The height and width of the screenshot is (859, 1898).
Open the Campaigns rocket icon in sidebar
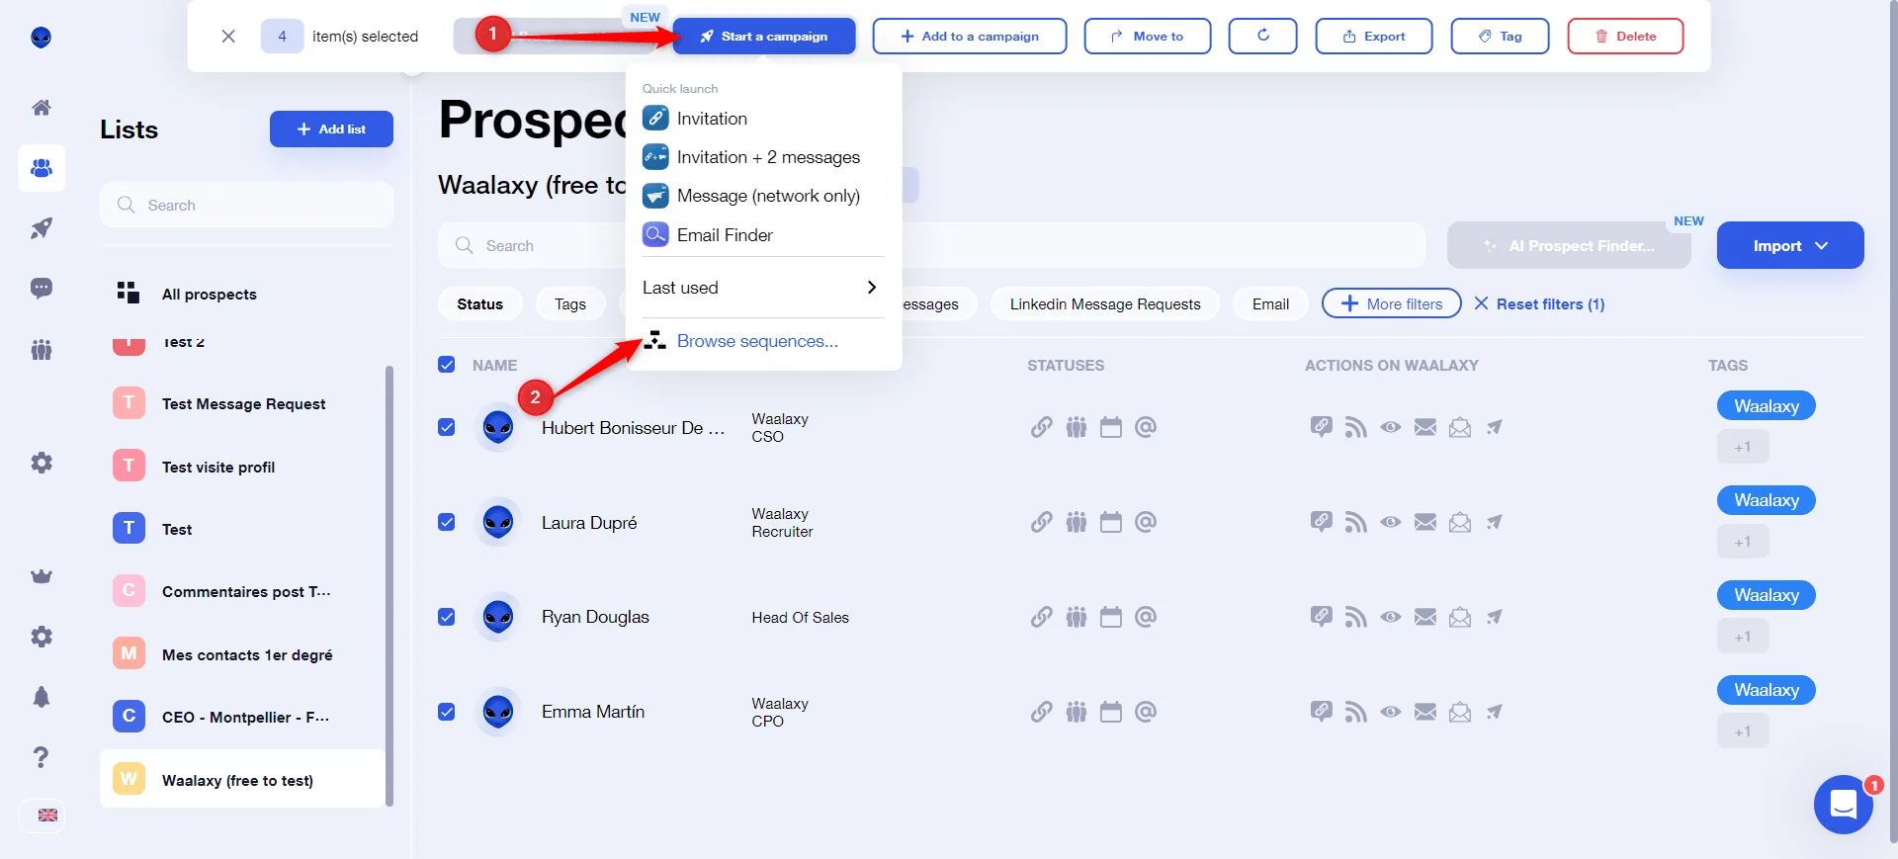click(42, 228)
